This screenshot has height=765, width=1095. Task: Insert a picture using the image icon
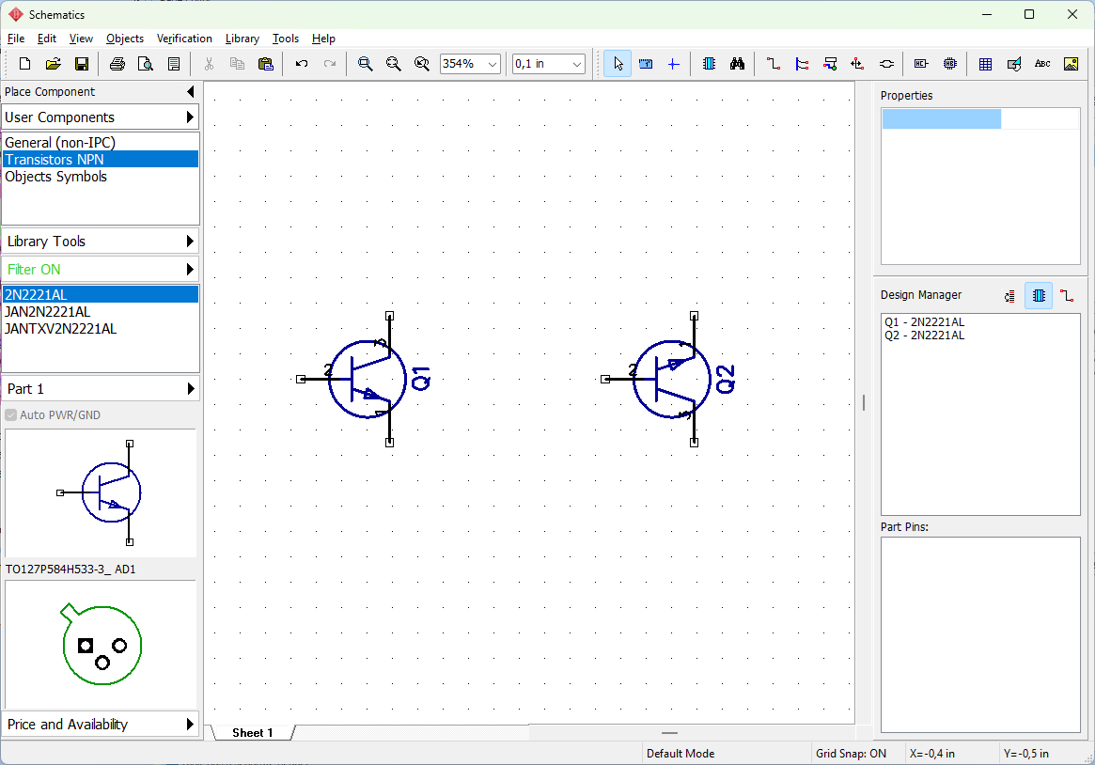point(1071,64)
